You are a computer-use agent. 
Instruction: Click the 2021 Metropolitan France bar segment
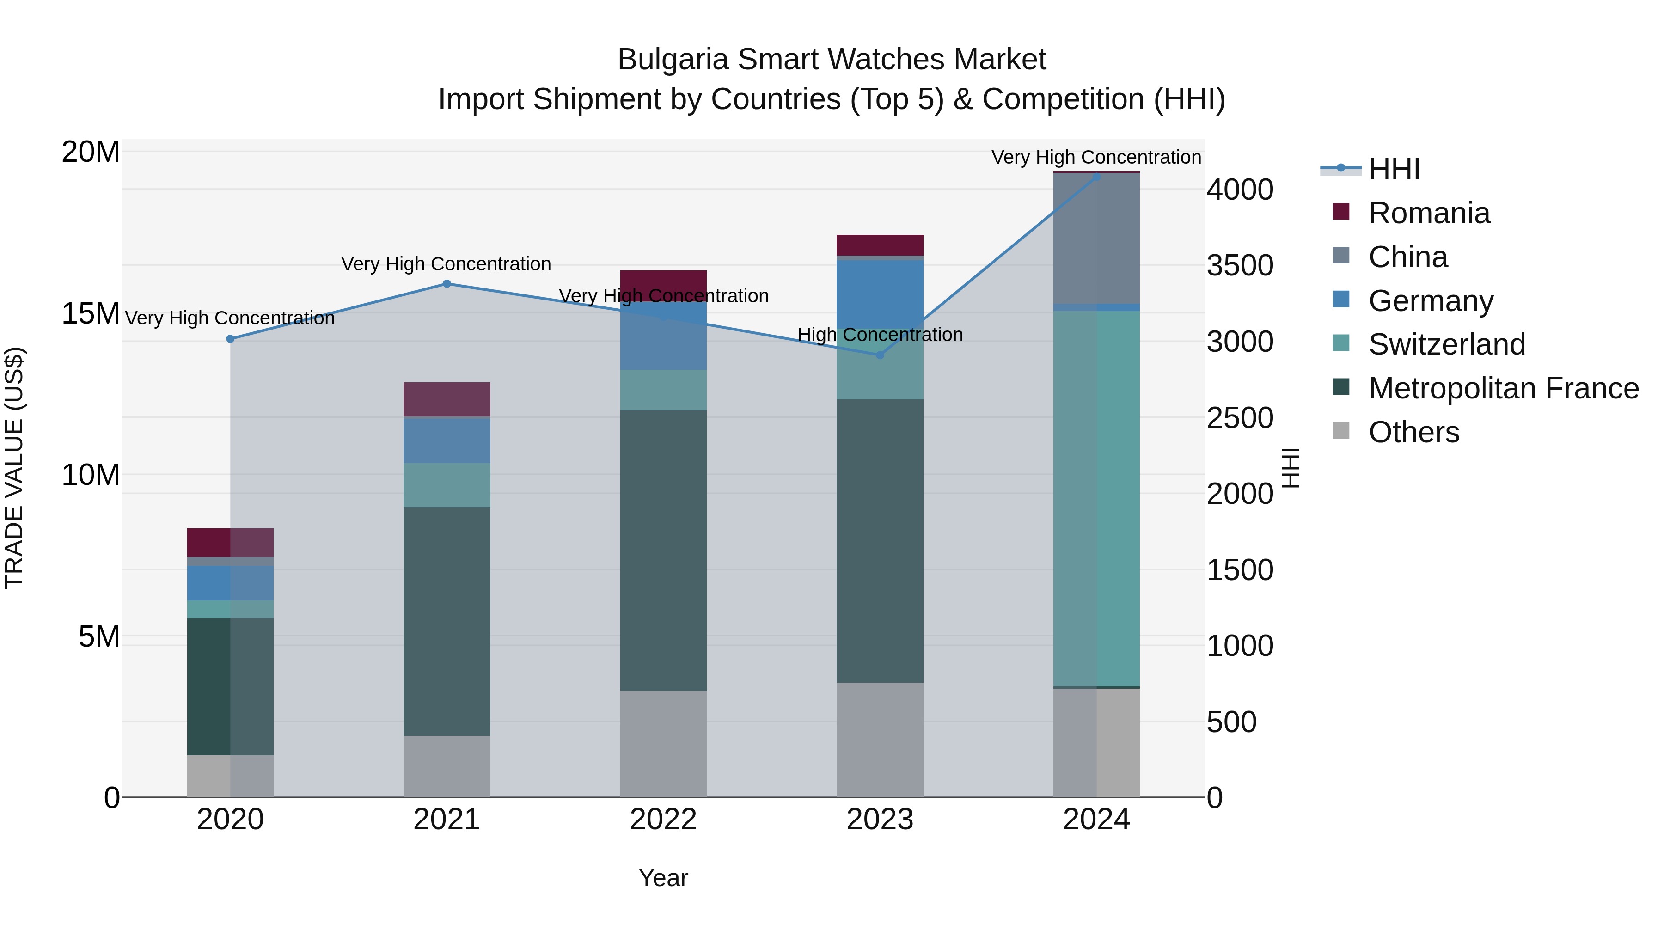(447, 621)
